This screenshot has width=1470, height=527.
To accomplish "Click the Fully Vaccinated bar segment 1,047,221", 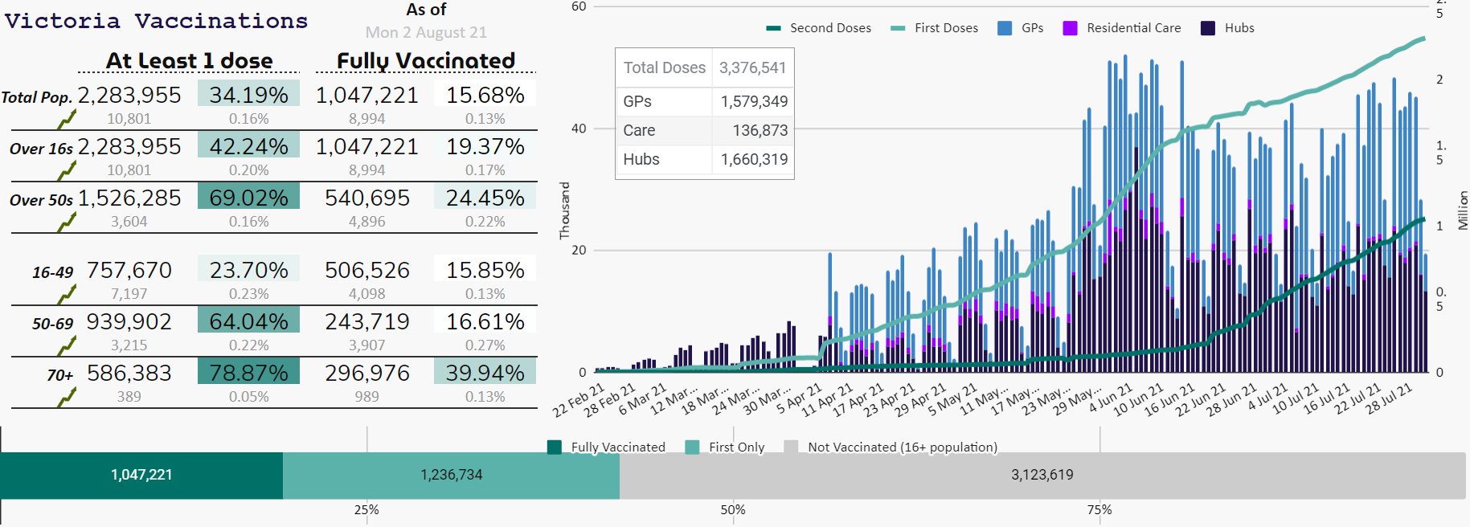I will click(141, 476).
